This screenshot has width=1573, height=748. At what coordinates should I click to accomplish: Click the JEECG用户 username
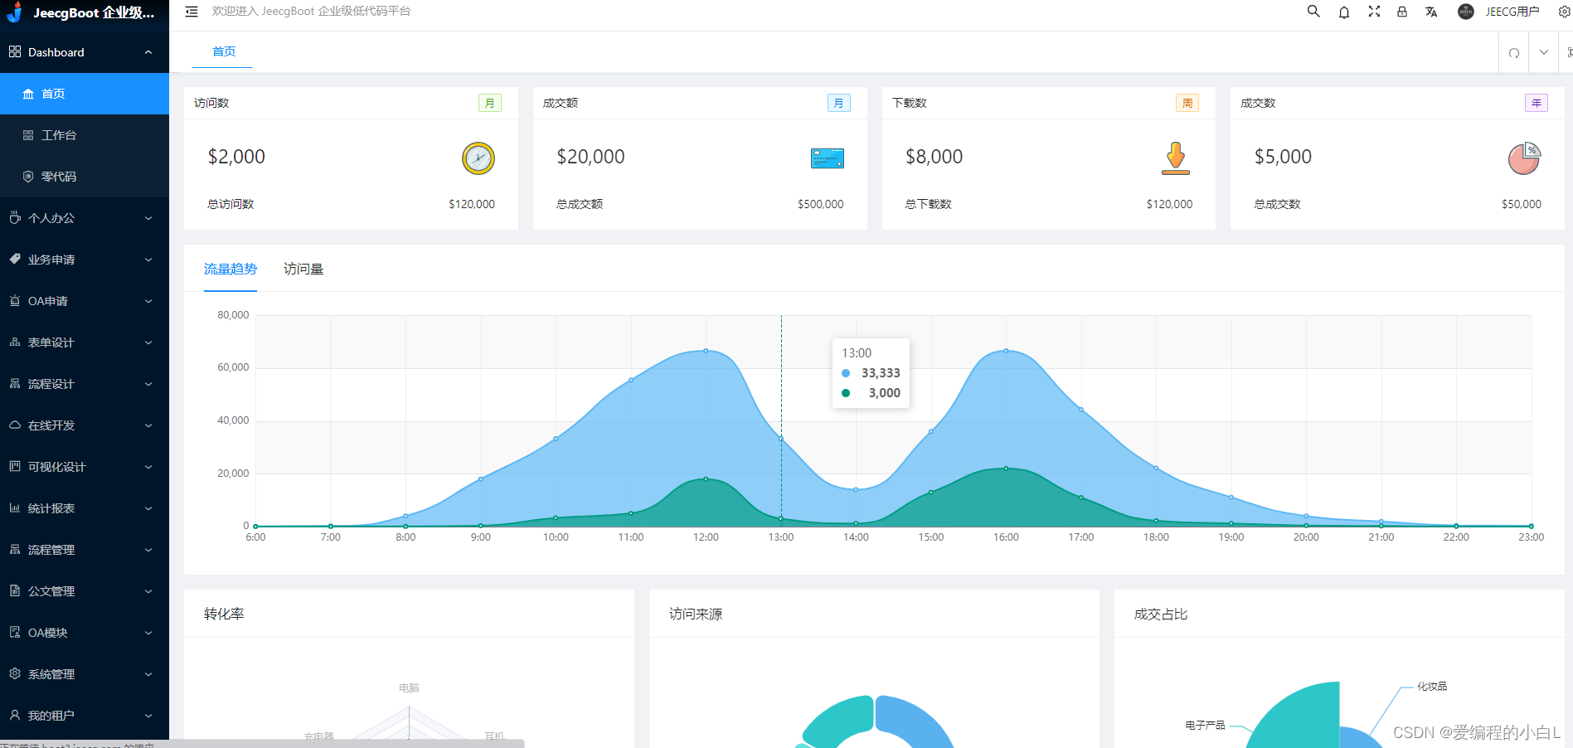point(1512,12)
